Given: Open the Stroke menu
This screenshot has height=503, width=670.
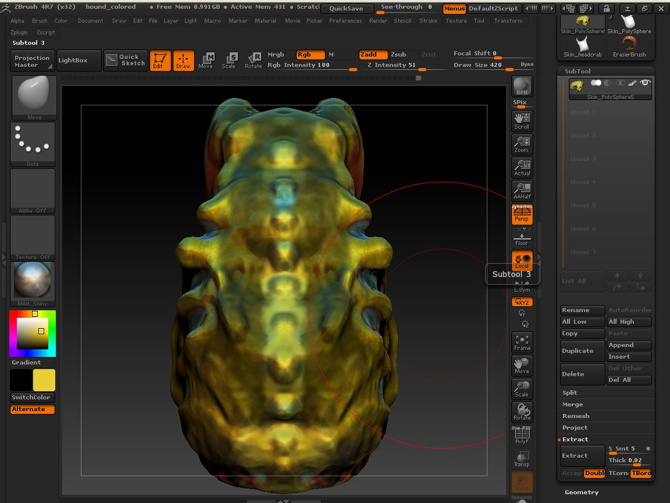Looking at the screenshot, I should (x=428, y=21).
